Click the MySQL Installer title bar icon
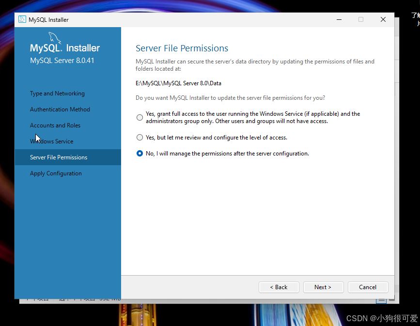Image resolution: width=420 pixels, height=326 pixels. [x=22, y=19]
